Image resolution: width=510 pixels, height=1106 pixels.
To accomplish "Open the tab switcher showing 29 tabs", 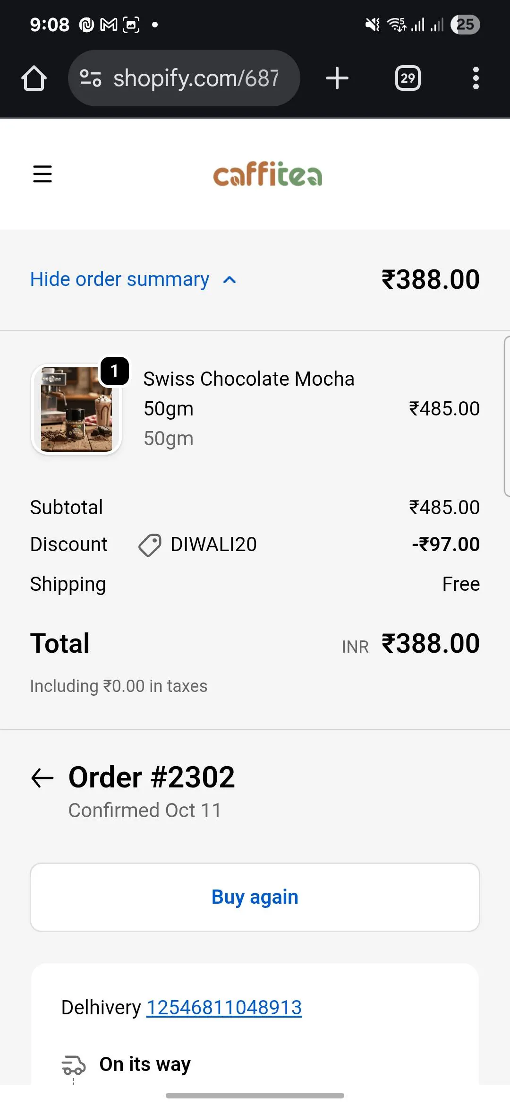I will point(408,78).
